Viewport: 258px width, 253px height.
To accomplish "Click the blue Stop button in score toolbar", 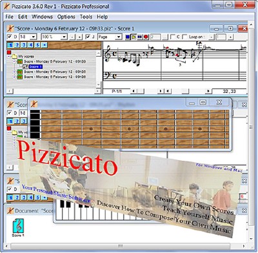I will coord(128,37).
